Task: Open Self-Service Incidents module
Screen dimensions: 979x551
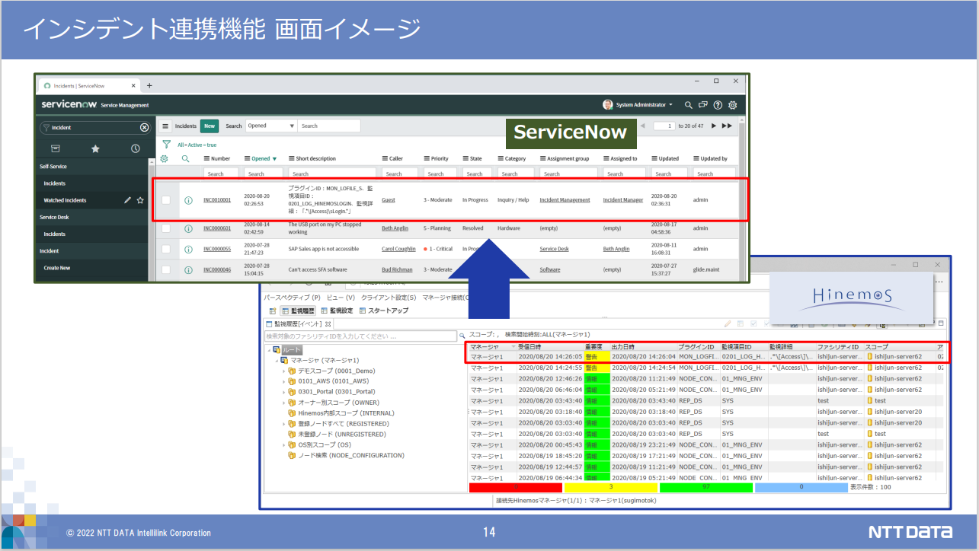Action: 55,183
